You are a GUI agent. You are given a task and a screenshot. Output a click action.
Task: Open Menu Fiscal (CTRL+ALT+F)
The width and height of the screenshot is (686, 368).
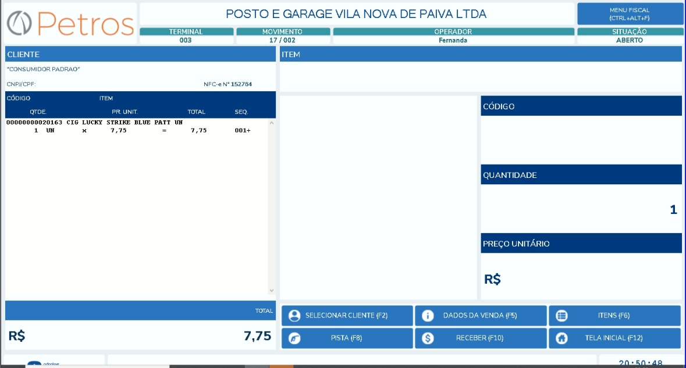point(630,14)
